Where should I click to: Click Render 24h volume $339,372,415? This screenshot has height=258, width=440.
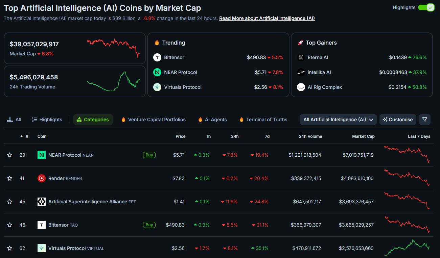coord(306,178)
